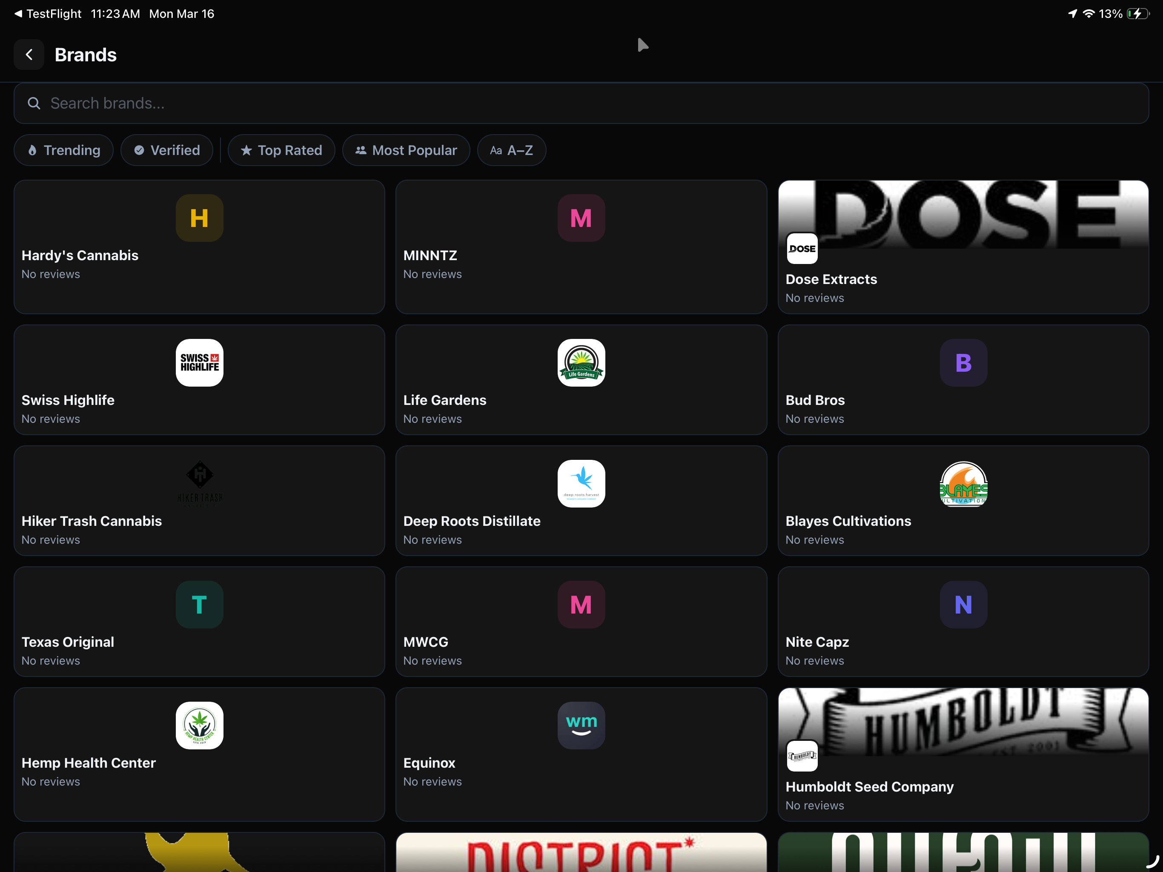Tap the Nite Capz N icon
Image resolution: width=1163 pixels, height=872 pixels.
point(963,605)
